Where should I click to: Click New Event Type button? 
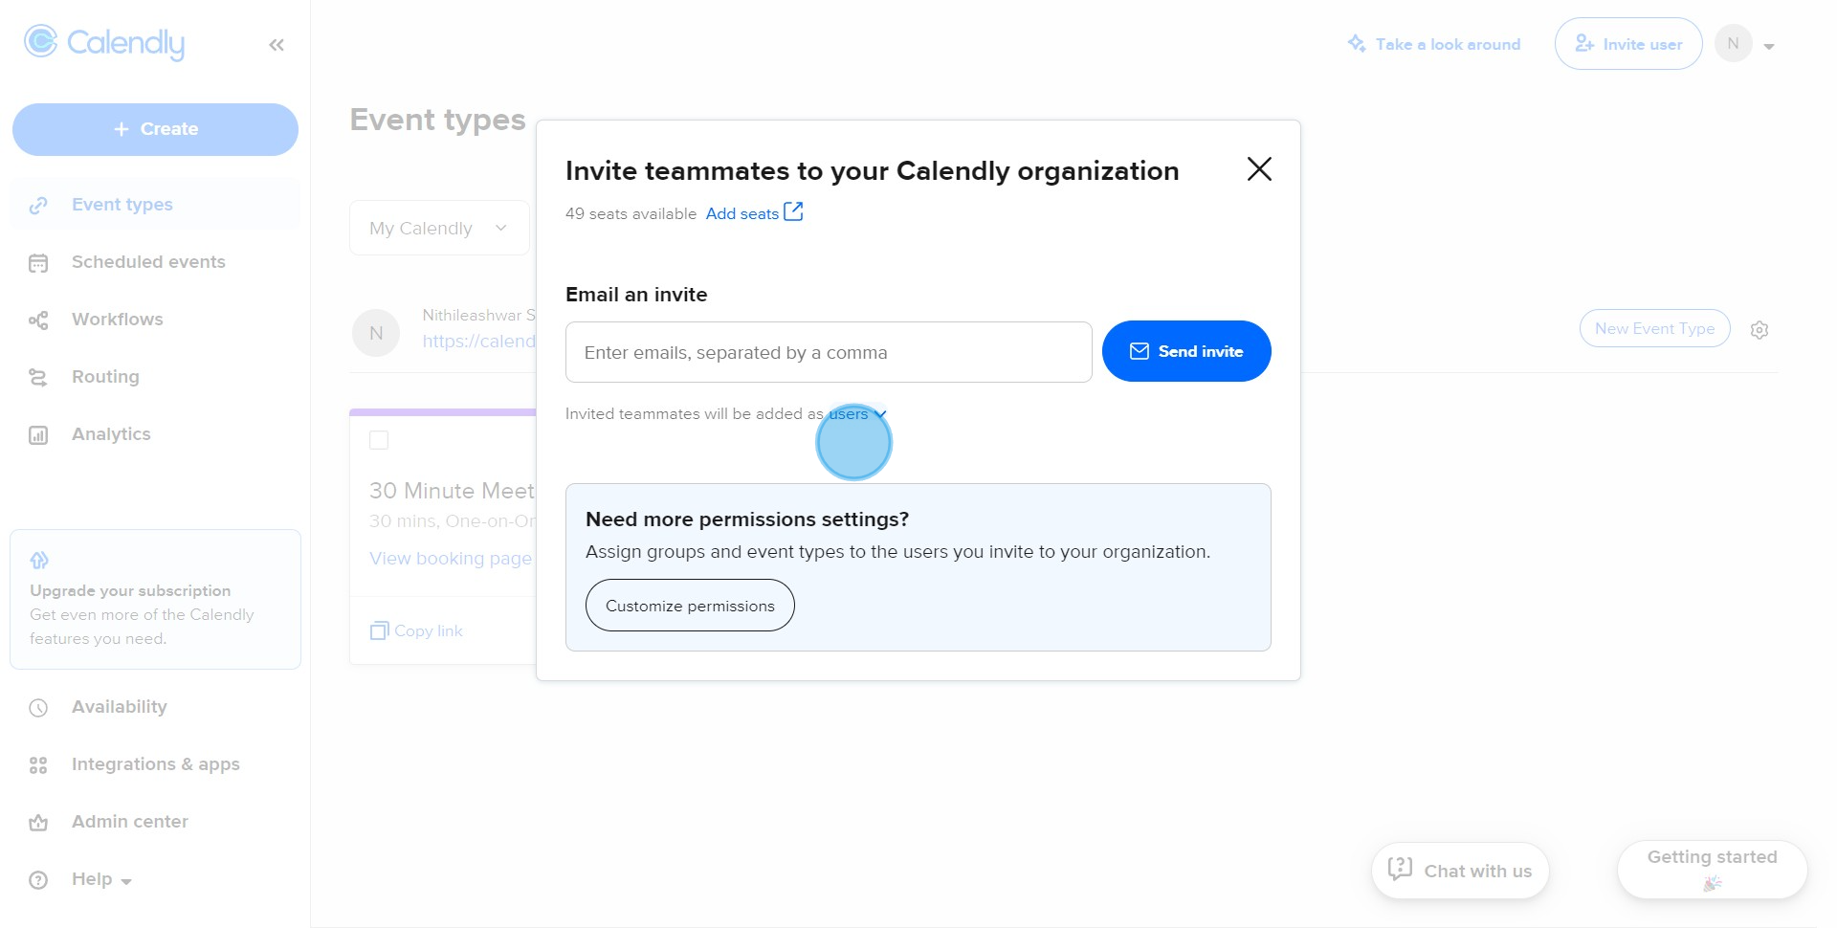coord(1654,328)
